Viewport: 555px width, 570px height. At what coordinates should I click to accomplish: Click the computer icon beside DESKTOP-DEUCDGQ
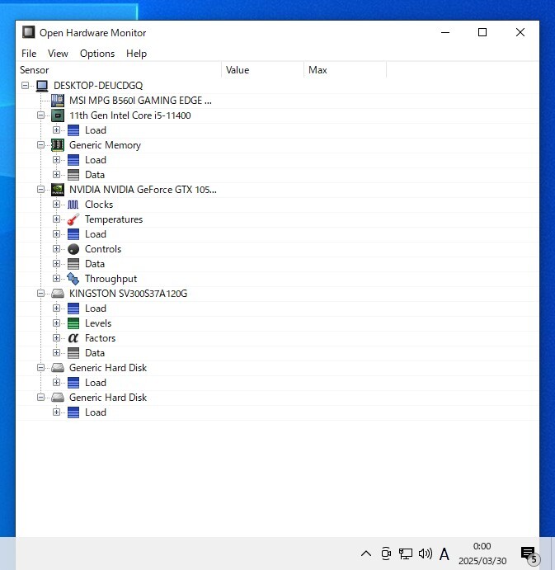click(42, 86)
